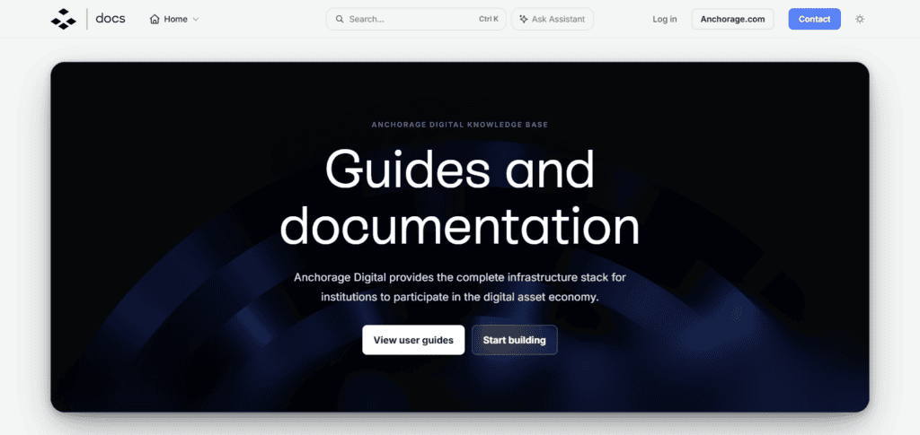Image resolution: width=920 pixels, height=435 pixels.
Task: Visit the Anchorage.com button
Action: pos(732,19)
